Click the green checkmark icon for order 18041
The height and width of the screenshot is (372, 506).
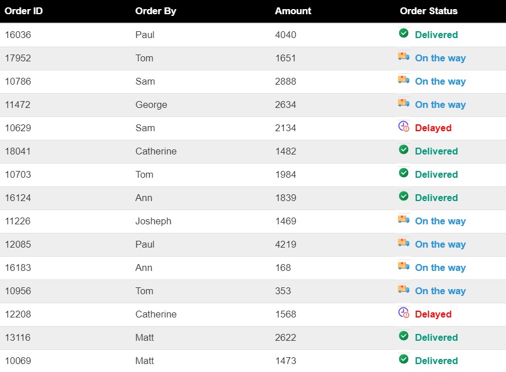pyautogui.click(x=404, y=150)
